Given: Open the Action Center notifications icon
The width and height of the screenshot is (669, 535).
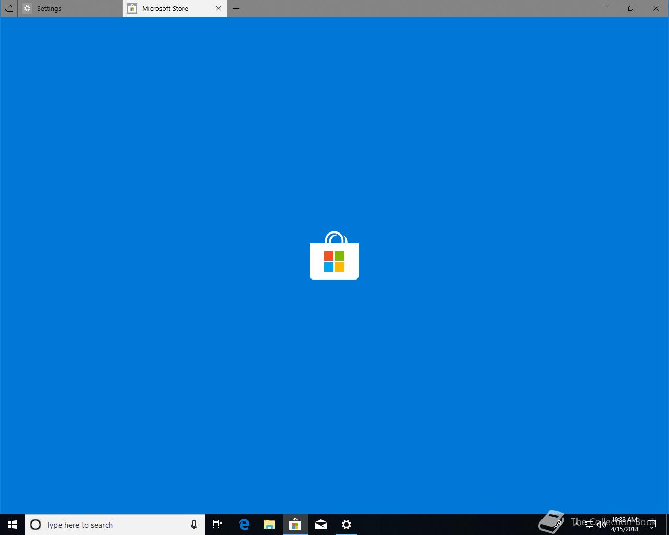Looking at the screenshot, I should [652, 525].
